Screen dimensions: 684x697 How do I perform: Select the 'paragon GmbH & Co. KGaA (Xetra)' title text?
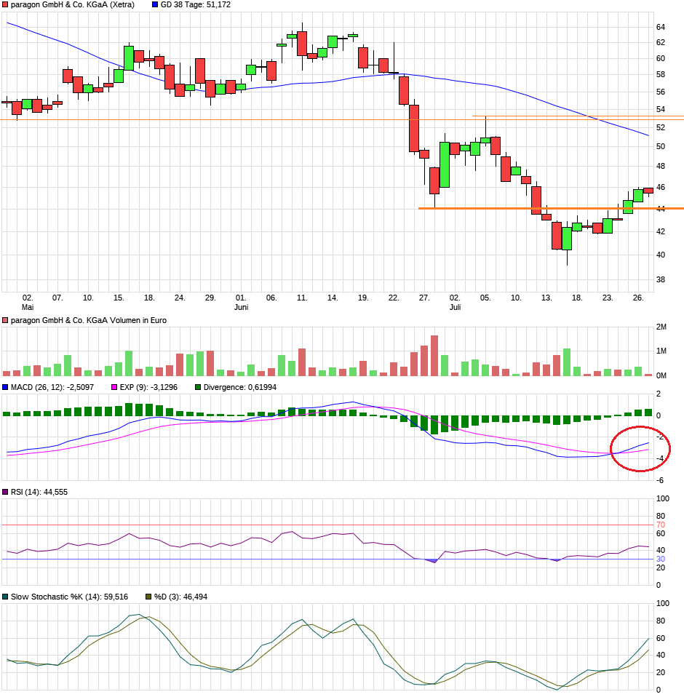pyautogui.click(x=73, y=5)
